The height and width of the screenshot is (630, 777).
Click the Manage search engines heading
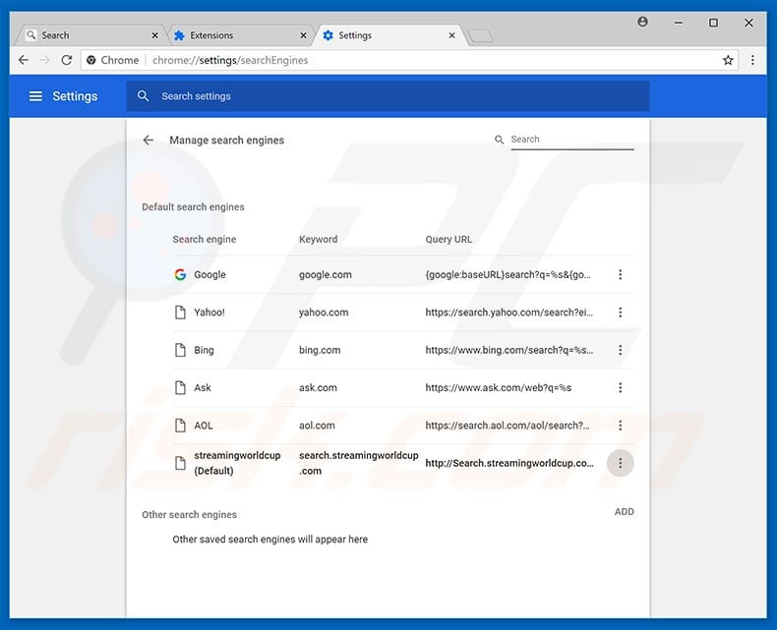(x=226, y=141)
